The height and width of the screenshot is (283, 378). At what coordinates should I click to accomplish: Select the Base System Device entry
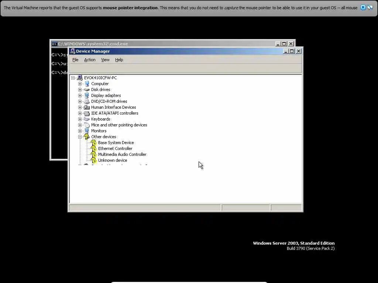[x=116, y=143]
